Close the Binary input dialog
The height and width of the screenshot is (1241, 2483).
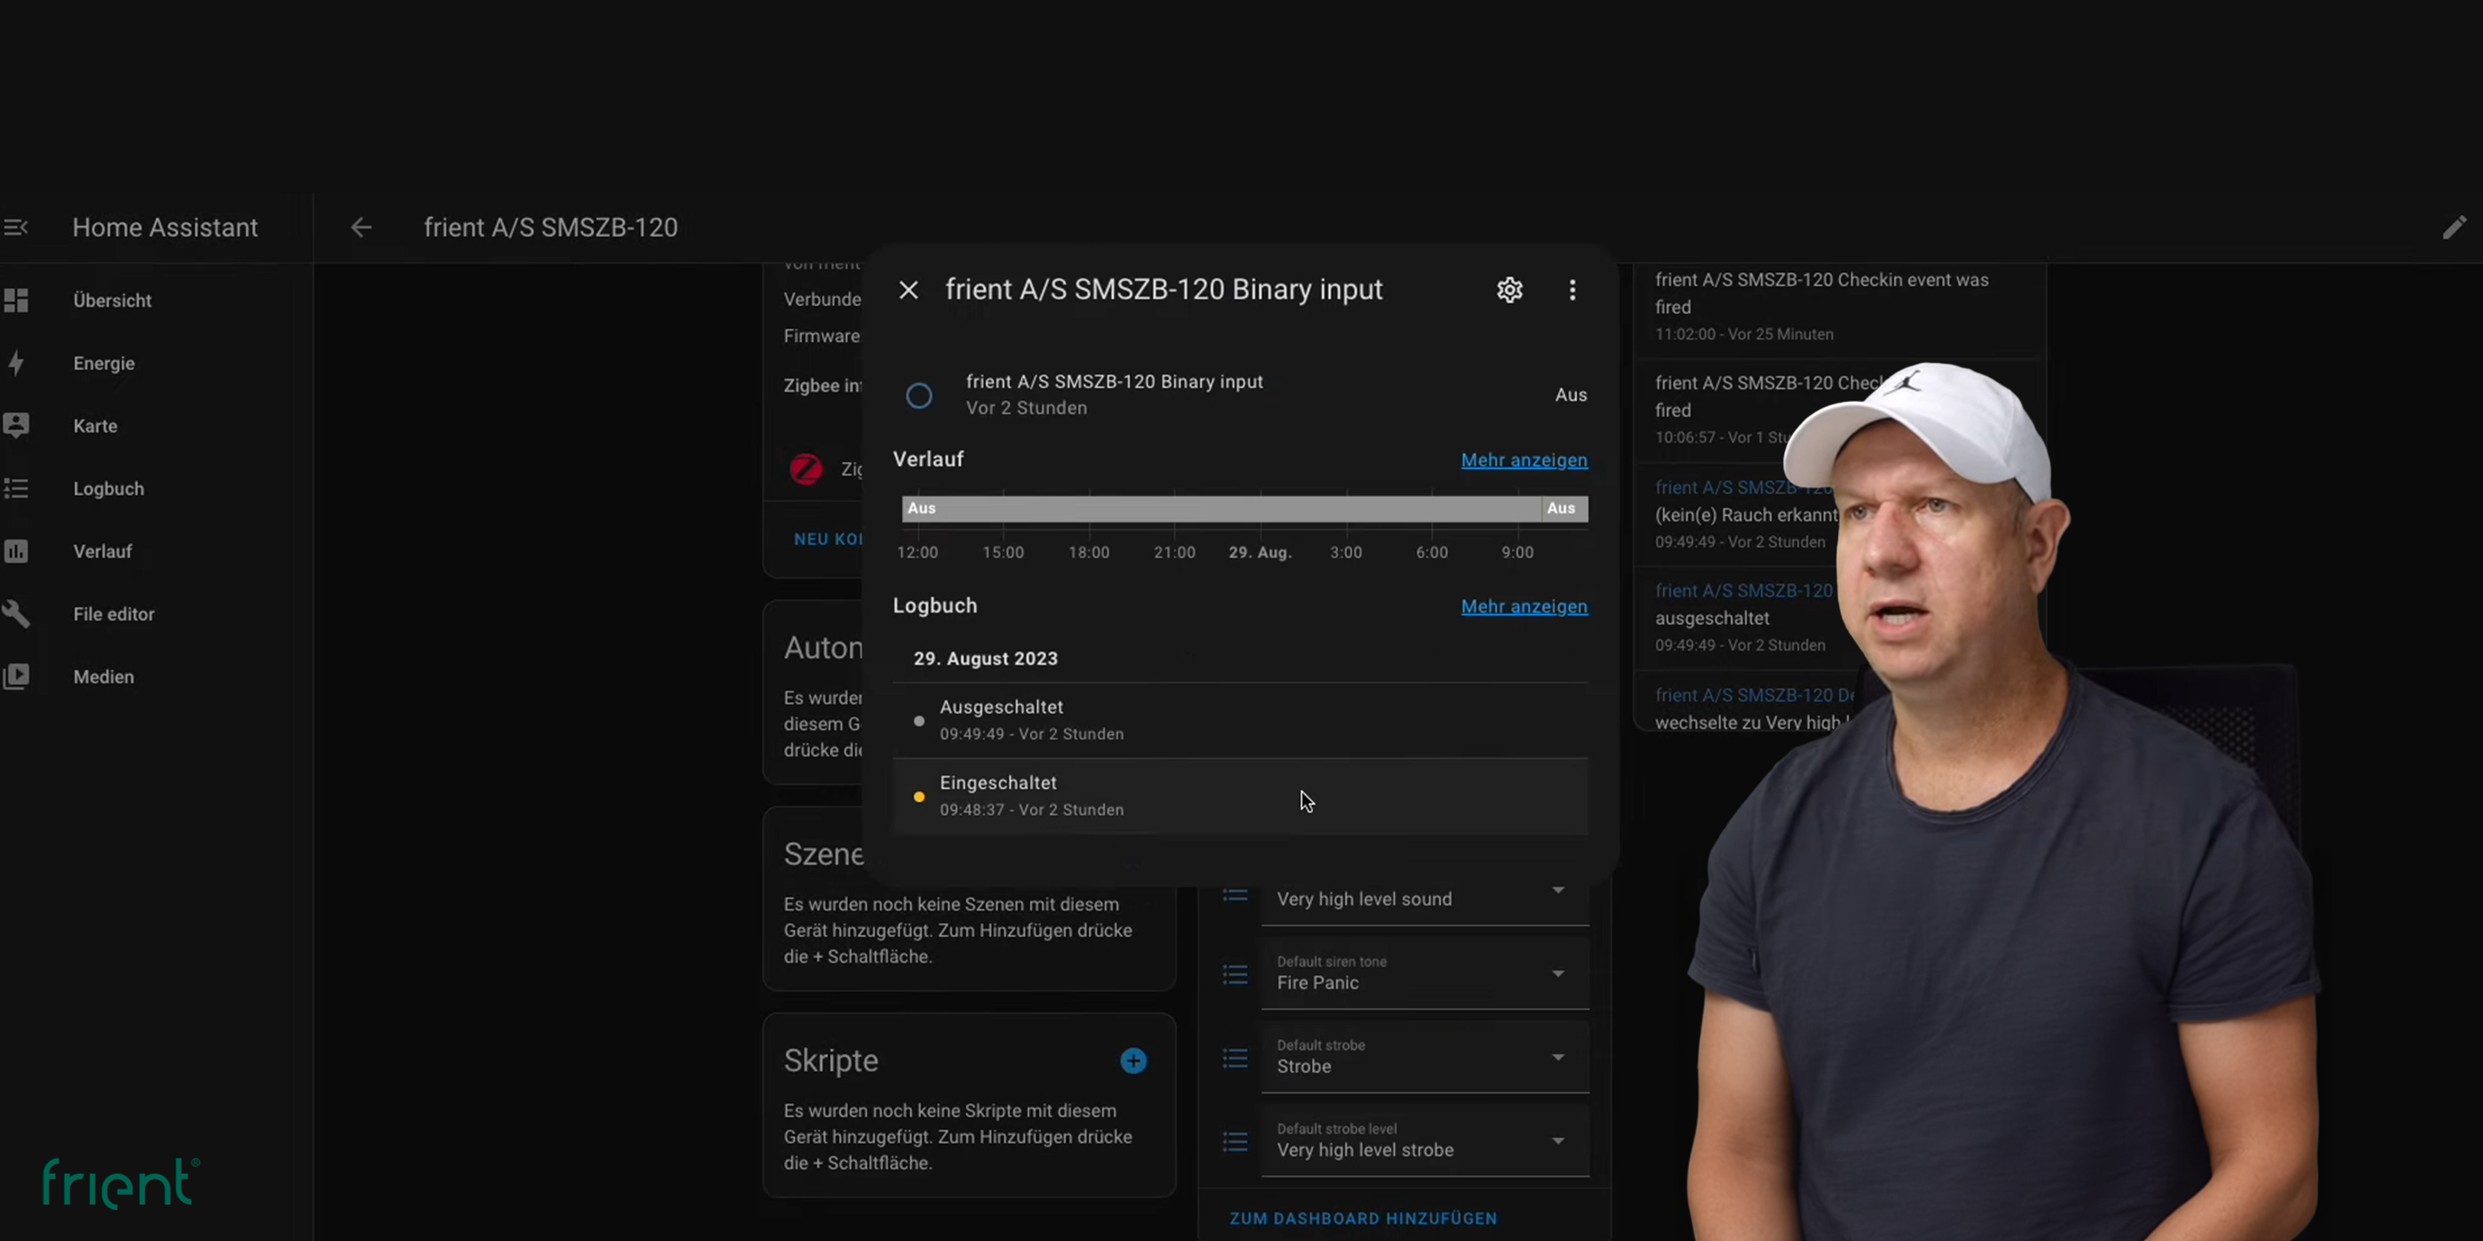coord(908,290)
